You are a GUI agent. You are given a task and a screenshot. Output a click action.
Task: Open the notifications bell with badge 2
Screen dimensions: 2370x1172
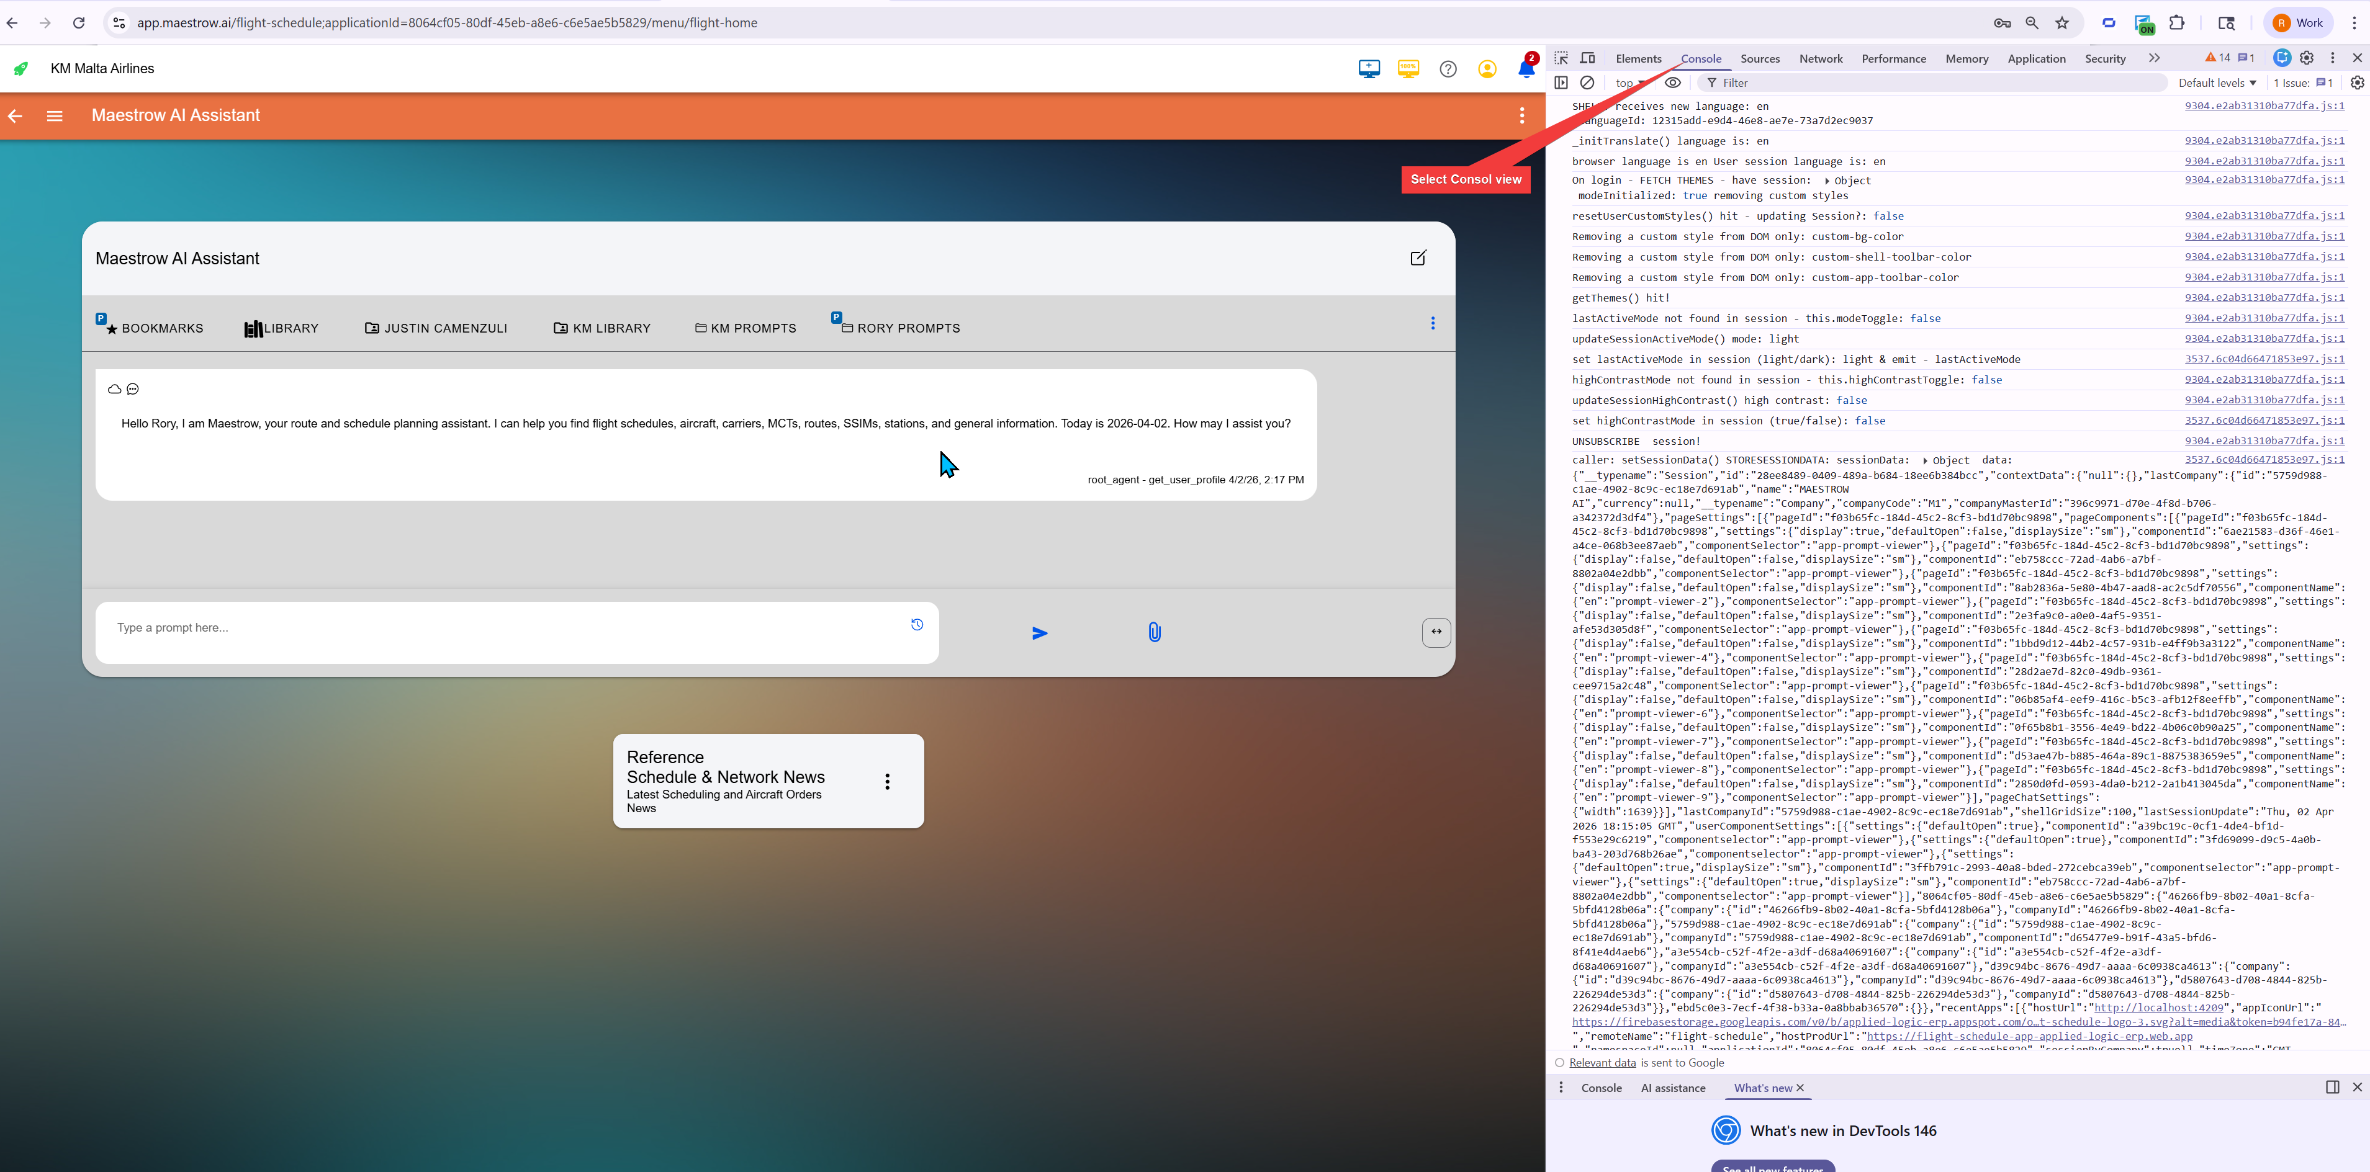1526,69
